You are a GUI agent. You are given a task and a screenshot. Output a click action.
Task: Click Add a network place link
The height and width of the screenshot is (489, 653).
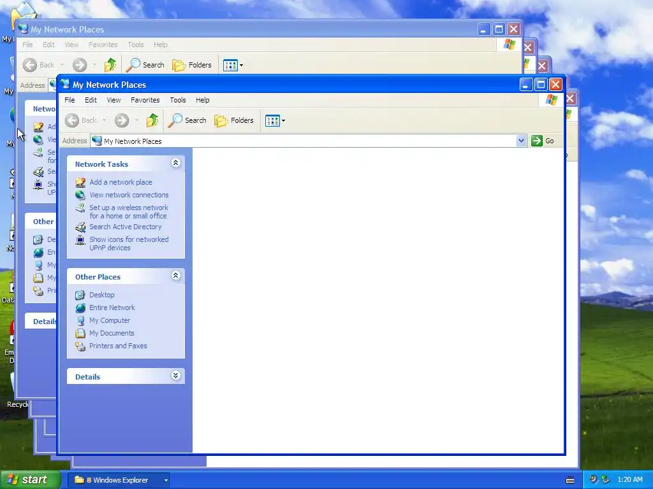tap(121, 182)
